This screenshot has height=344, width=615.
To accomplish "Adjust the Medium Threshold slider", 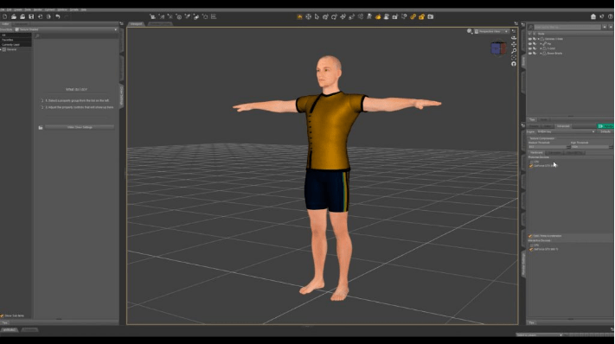I will [548, 147].
